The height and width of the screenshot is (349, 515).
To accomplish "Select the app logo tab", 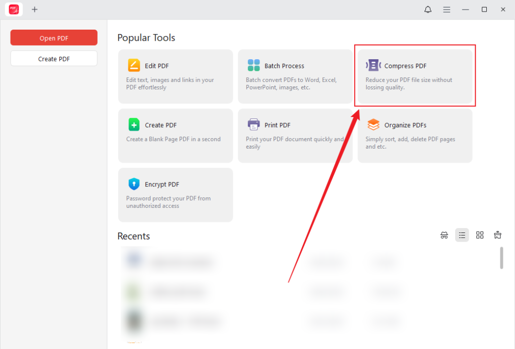I will [x=13, y=9].
